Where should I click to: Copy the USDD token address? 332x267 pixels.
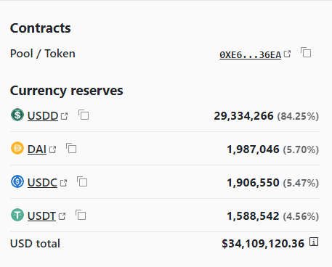click(84, 115)
